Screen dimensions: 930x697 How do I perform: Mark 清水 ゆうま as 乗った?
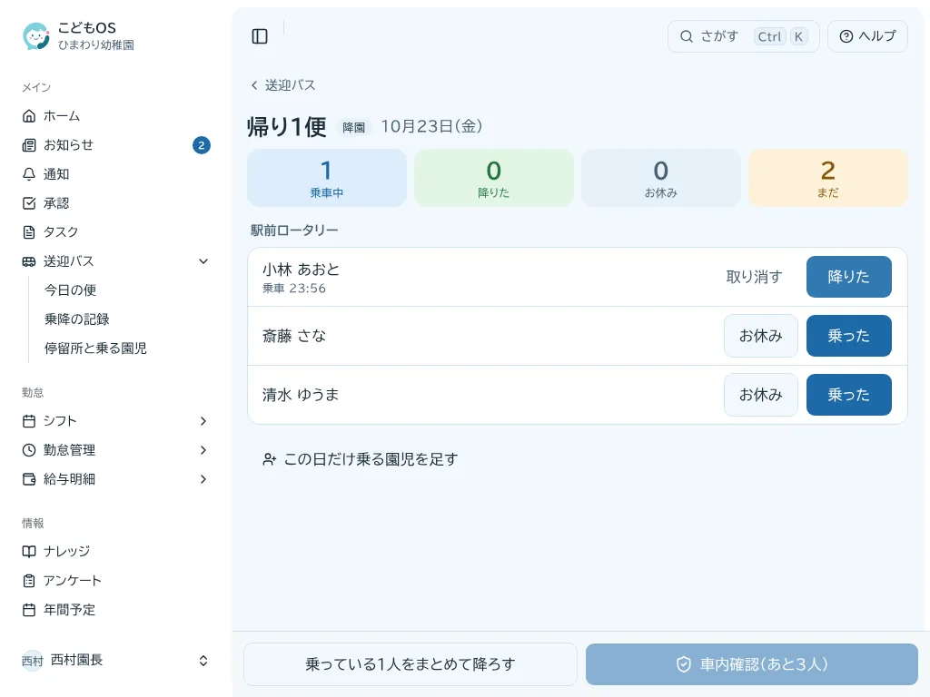pyautogui.click(x=849, y=395)
